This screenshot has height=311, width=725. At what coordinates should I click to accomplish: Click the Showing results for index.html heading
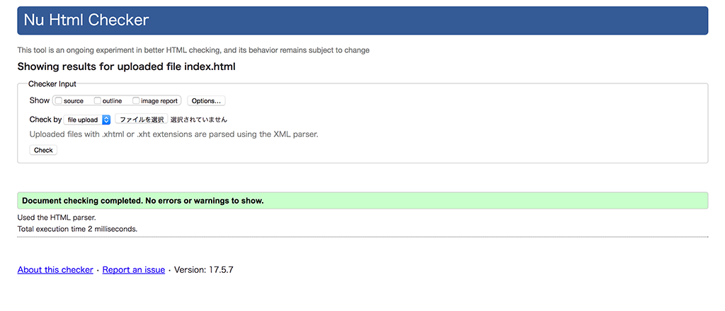[127, 66]
